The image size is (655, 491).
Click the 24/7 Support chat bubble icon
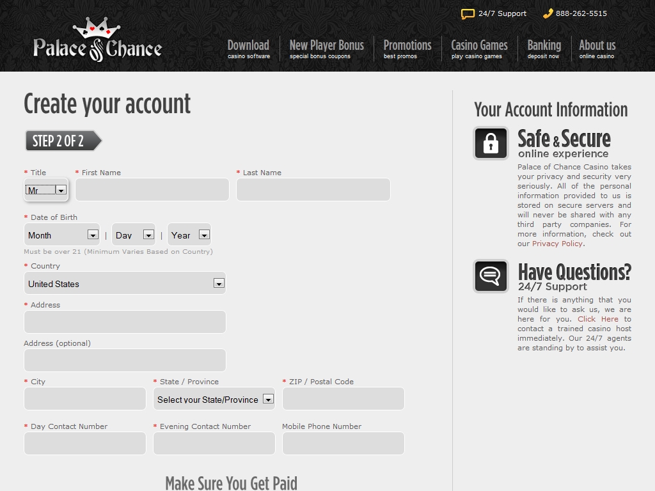click(x=468, y=14)
